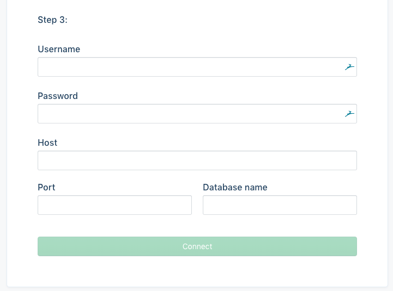Image resolution: width=393 pixels, height=291 pixels.
Task: Place cursor in field under Port label
Action: 114,205
